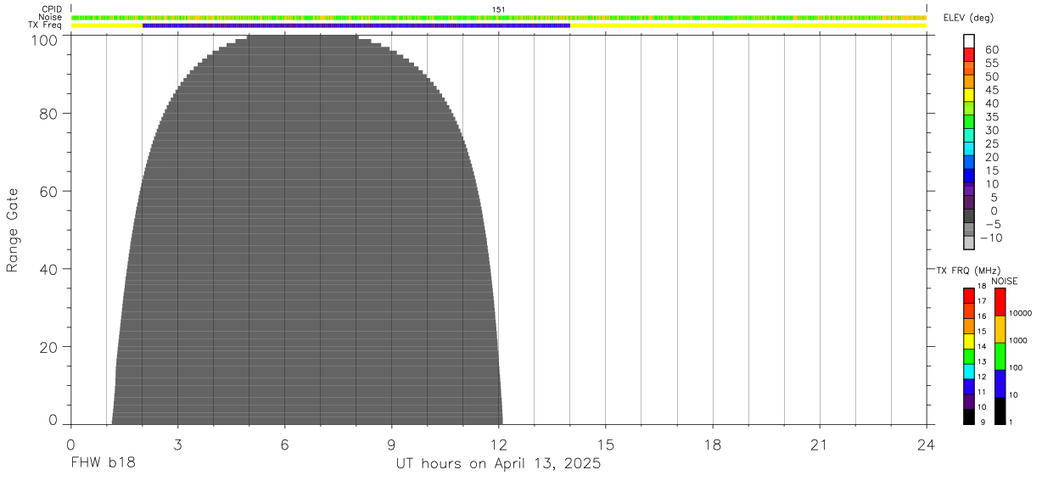The height and width of the screenshot is (481, 1042).
Task: Click the y-axis tick label 80
Action: point(51,114)
